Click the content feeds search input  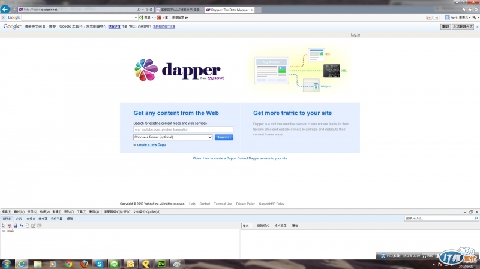click(184, 129)
